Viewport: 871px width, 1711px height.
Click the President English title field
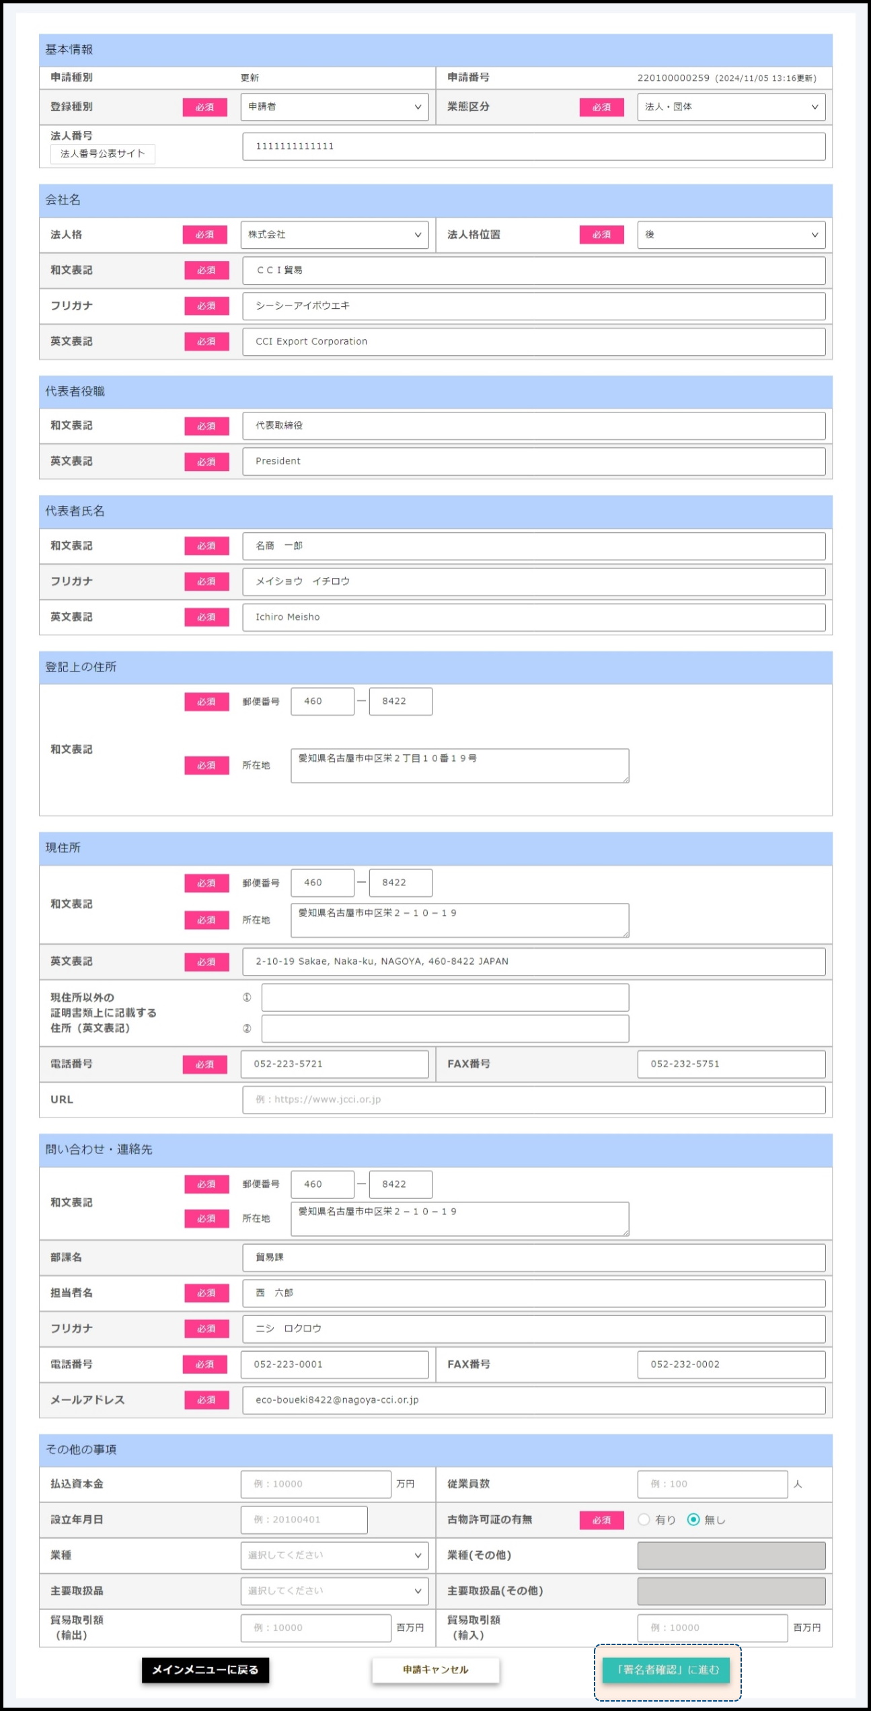(x=534, y=462)
